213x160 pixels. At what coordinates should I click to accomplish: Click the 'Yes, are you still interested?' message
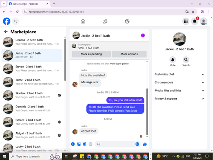pos(125,100)
